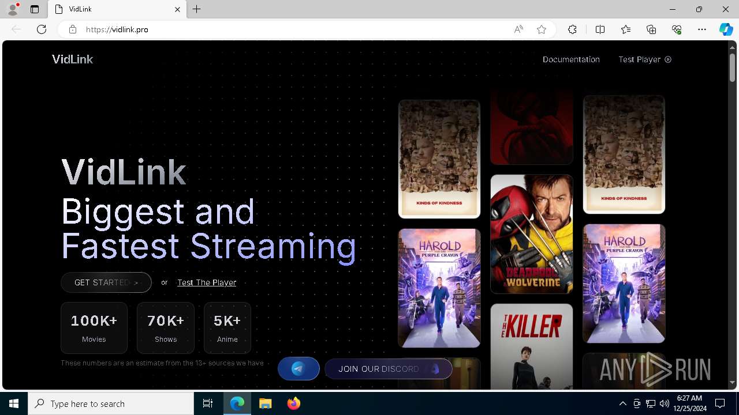Click the scrollbar down arrow
This screenshot has height=415, width=739.
pyautogui.click(x=732, y=383)
